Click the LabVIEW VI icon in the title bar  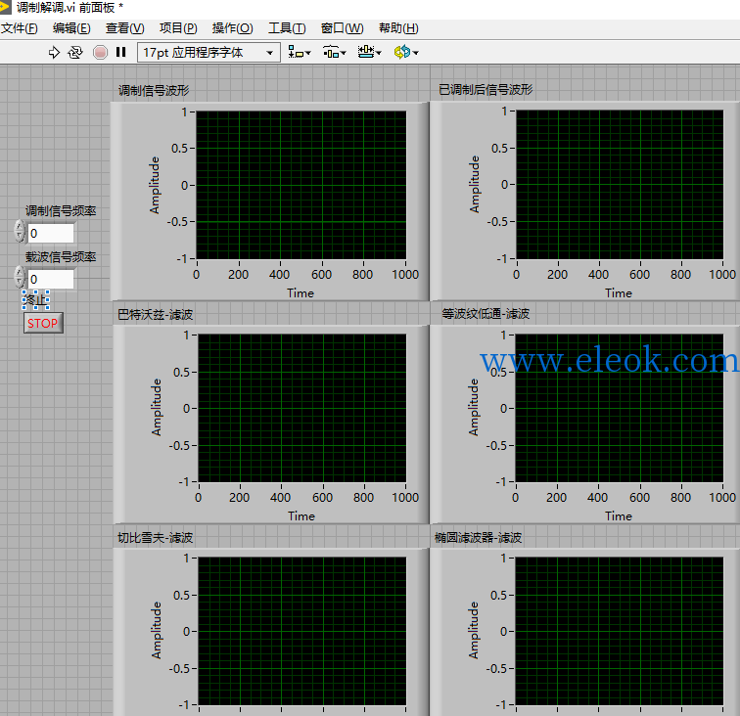click(5, 7)
